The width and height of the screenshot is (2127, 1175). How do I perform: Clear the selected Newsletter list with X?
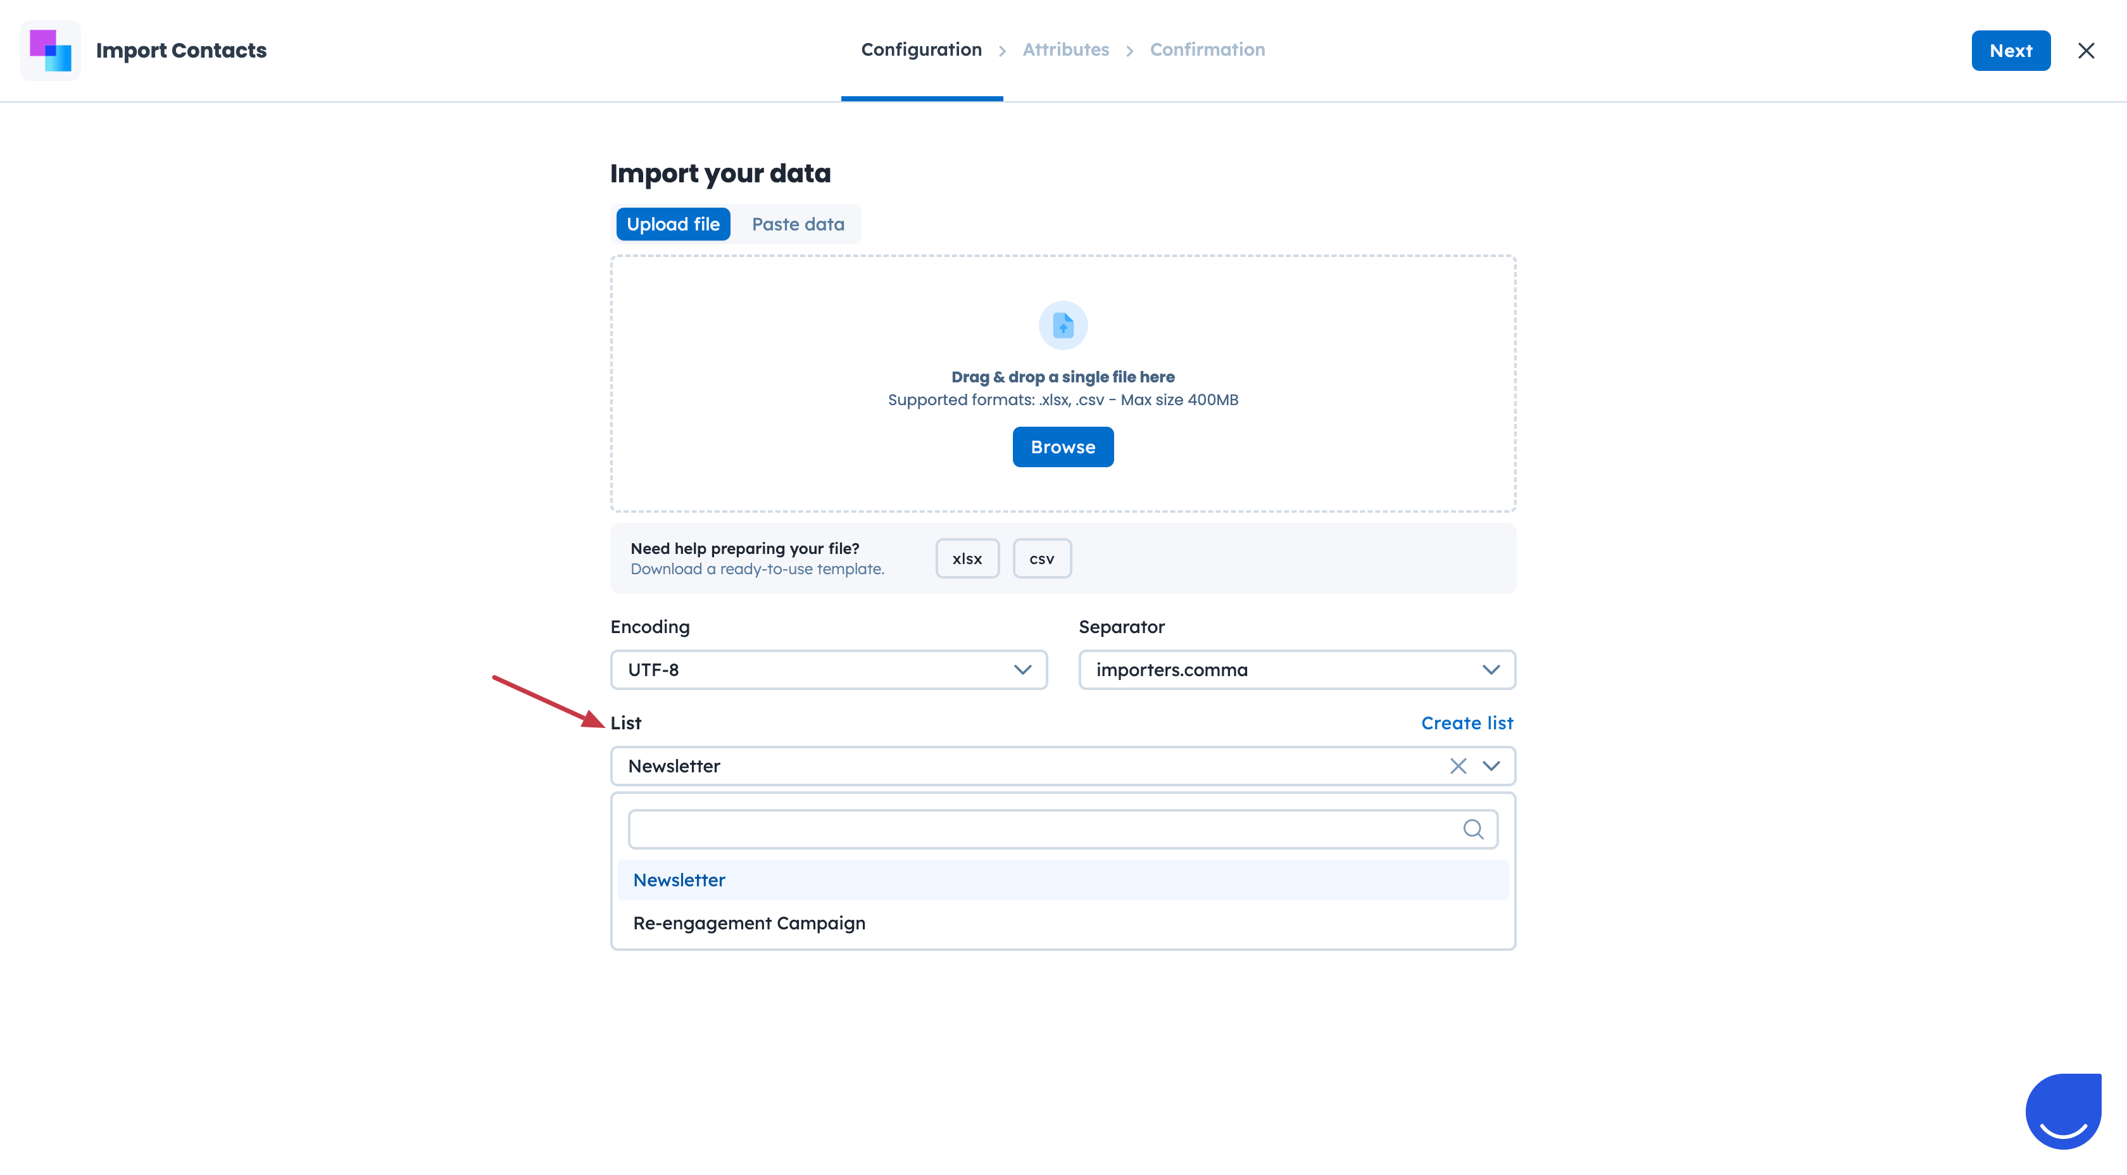click(x=1457, y=765)
